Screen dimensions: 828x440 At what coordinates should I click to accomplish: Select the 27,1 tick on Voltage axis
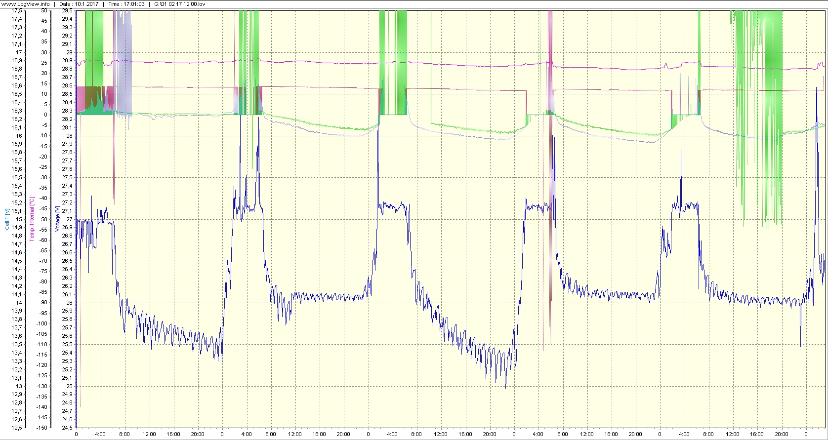pyautogui.click(x=67, y=211)
